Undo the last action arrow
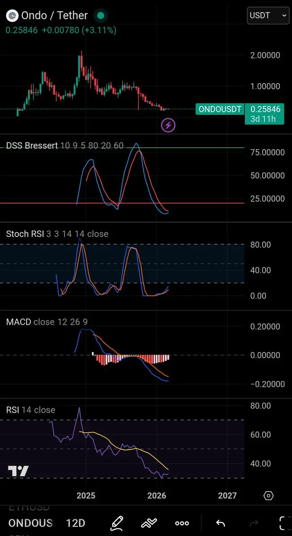This screenshot has height=536, width=292. (x=220, y=523)
